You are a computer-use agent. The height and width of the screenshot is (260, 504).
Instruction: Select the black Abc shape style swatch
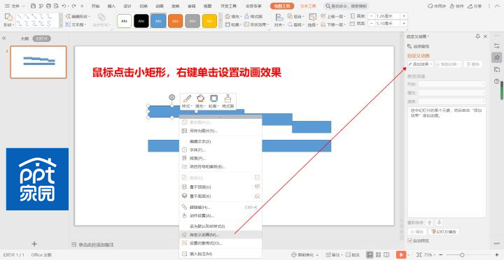pyautogui.click(x=141, y=21)
